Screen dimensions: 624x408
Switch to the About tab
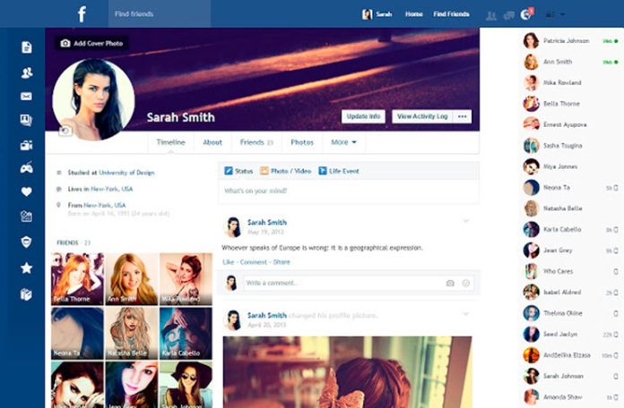[212, 142]
